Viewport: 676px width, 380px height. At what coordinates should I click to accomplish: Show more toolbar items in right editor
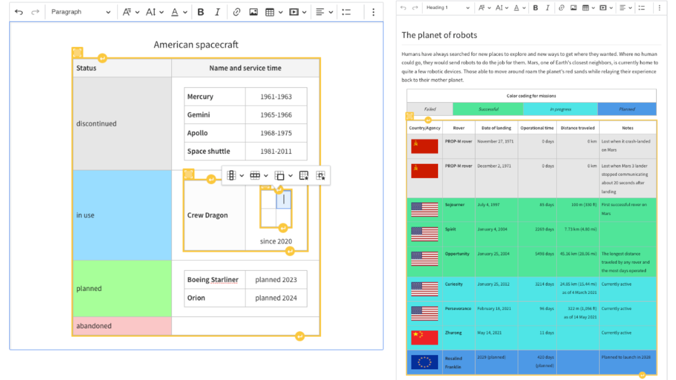pos(659,8)
